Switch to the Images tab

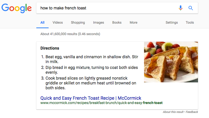pyautogui.click(x=98, y=22)
